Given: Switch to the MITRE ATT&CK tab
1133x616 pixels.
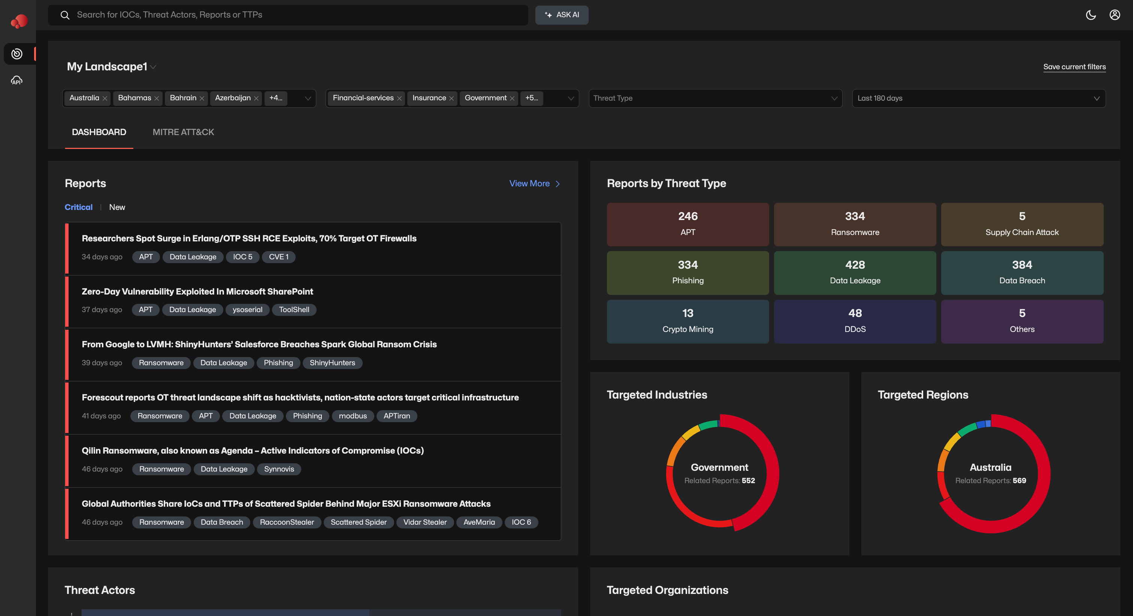Looking at the screenshot, I should point(183,132).
